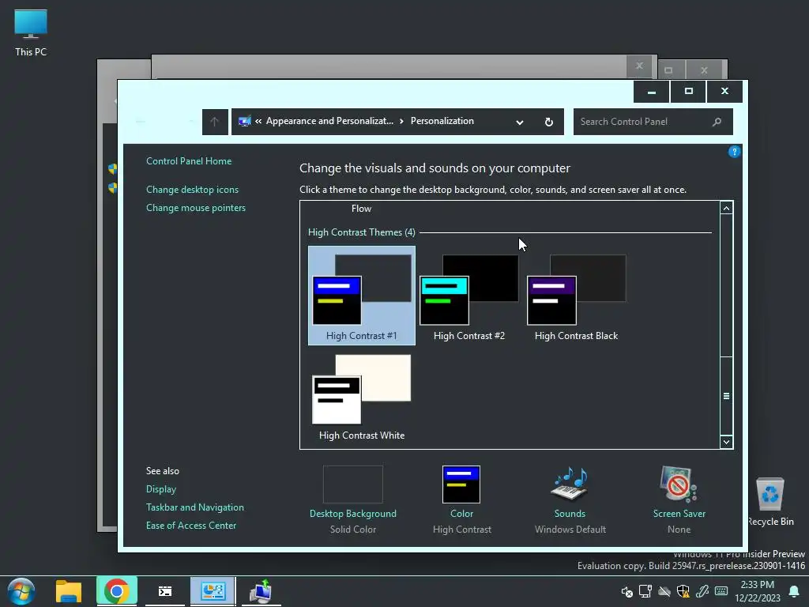Go up one level with arrow button
The image size is (809, 607).
pyautogui.click(x=215, y=122)
